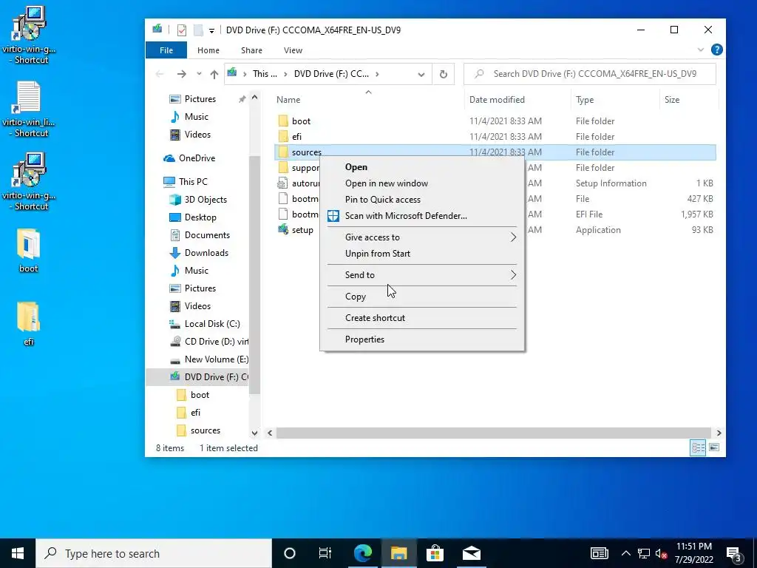Image resolution: width=757 pixels, height=568 pixels.
Task: Go forward using the forward arrow
Action: click(x=182, y=74)
